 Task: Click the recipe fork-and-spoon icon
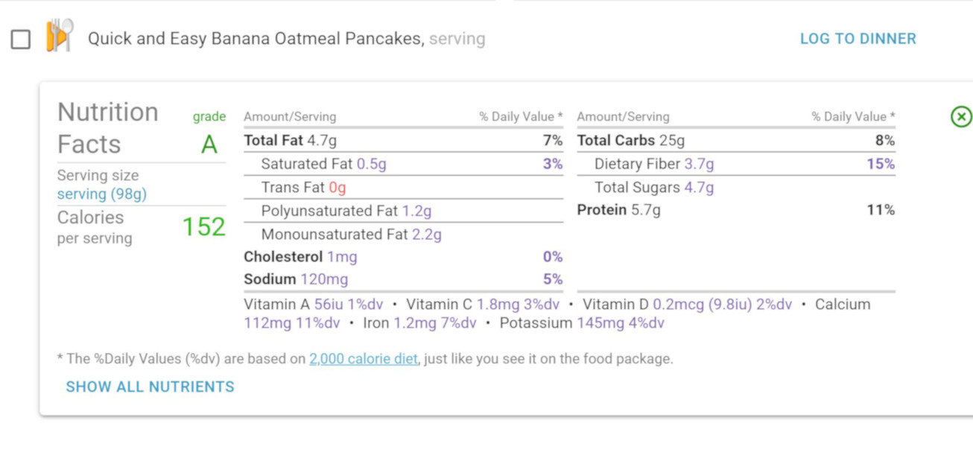coord(60,36)
